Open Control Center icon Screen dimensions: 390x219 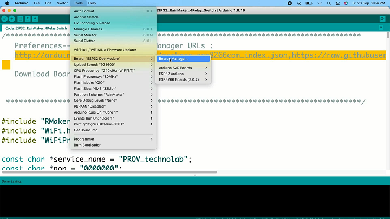tap(337, 3)
